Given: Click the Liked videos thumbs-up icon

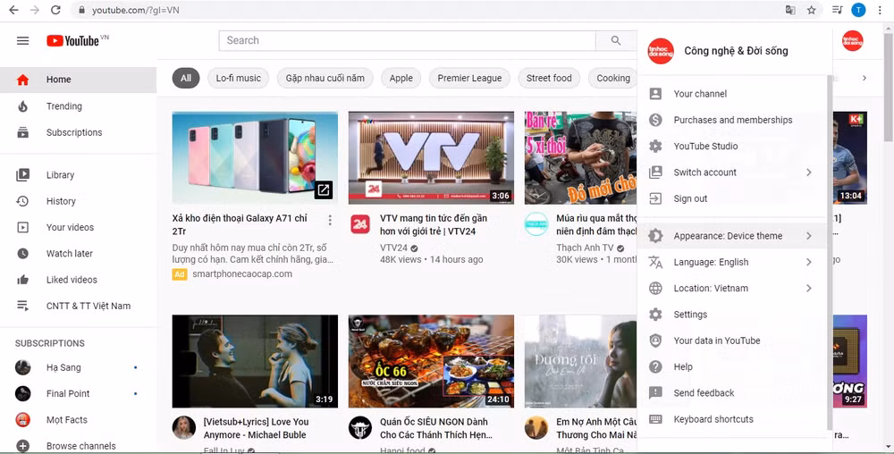Looking at the screenshot, I should (x=23, y=280).
